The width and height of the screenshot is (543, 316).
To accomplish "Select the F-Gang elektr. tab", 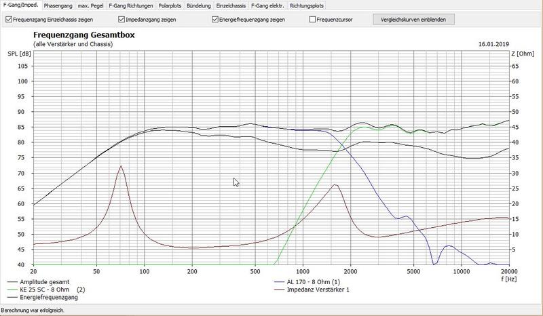I will click(x=267, y=5).
